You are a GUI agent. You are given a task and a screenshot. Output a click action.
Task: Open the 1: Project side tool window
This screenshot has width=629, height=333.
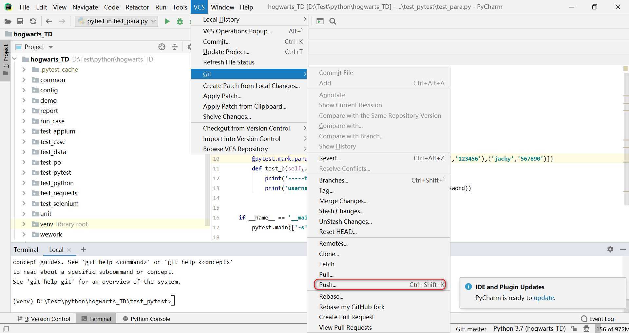point(6,60)
